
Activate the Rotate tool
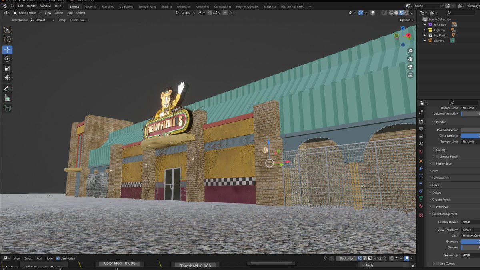(x=7, y=59)
